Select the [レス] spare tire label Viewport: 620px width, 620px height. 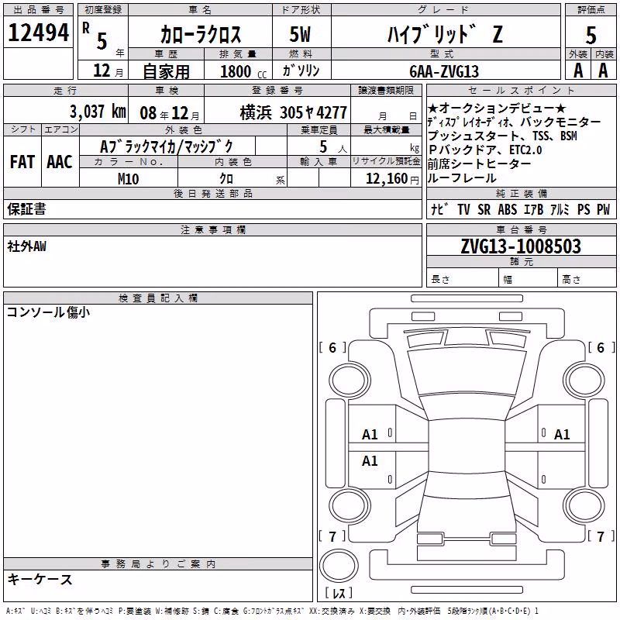pyautogui.click(x=339, y=593)
